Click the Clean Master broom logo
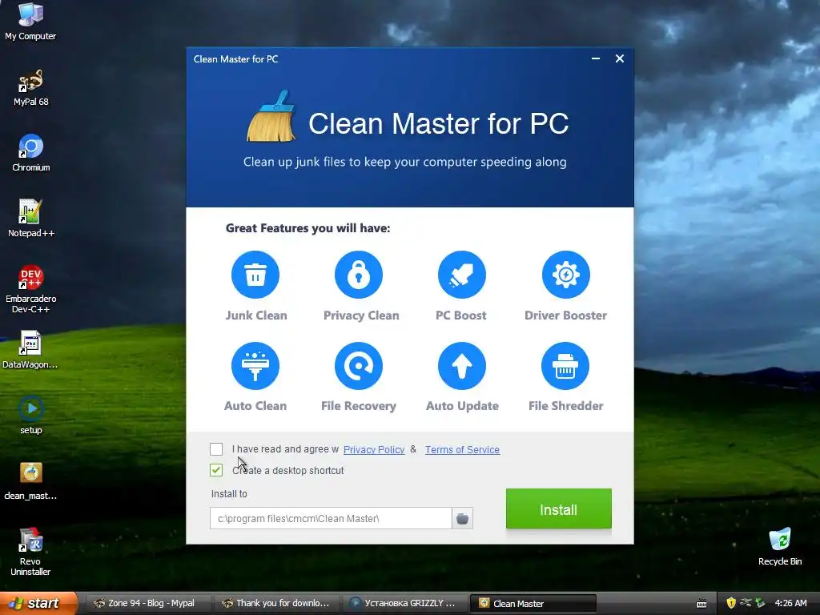The image size is (820, 615). pyautogui.click(x=271, y=116)
